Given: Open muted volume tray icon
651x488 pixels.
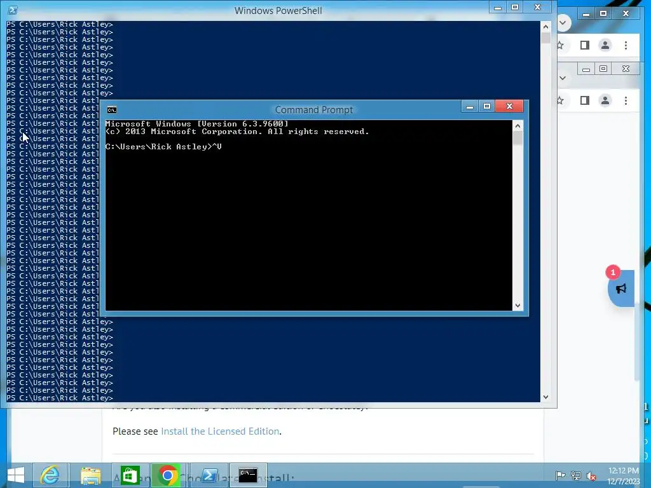Looking at the screenshot, I should (591, 475).
